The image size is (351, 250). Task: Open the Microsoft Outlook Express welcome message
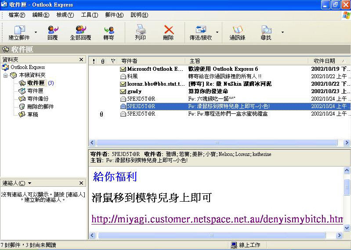(219, 69)
